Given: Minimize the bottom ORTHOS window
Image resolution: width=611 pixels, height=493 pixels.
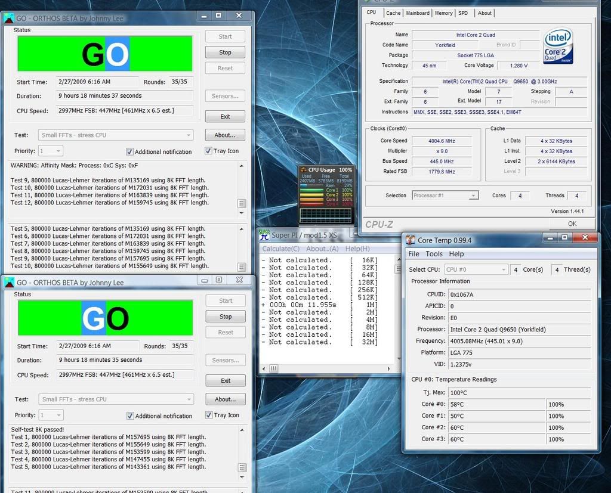Looking at the screenshot, I should coord(204,280).
